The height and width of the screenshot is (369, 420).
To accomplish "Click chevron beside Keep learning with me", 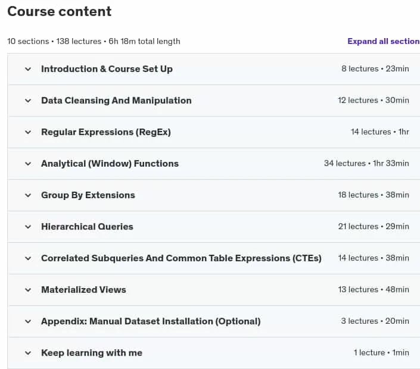I will 28,353.
